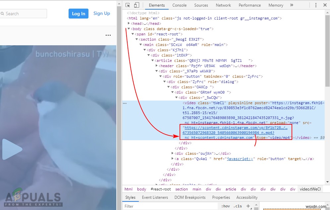The height and width of the screenshot is (210, 330).
Task: Select section in the breadcrumb bar
Action: coord(182,189)
